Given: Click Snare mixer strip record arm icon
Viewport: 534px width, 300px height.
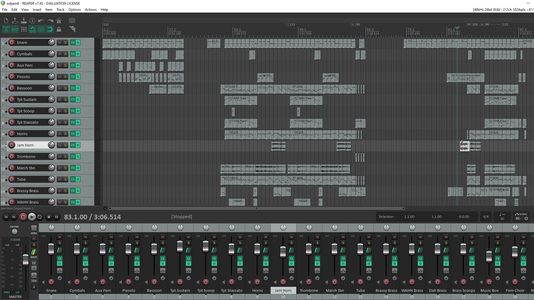Looking at the screenshot, I should (51, 282).
